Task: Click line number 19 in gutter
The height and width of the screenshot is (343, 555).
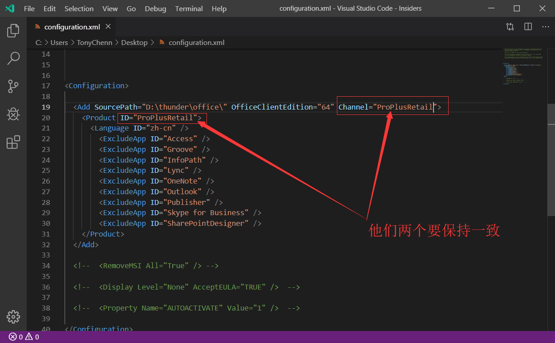Action: pyautogui.click(x=46, y=107)
